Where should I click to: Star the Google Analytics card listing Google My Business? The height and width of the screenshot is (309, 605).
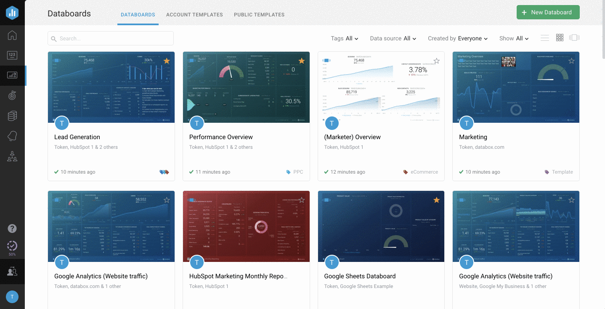571,200
